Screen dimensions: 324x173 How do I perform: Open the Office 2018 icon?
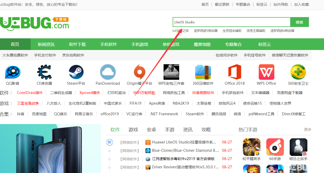click(235, 72)
